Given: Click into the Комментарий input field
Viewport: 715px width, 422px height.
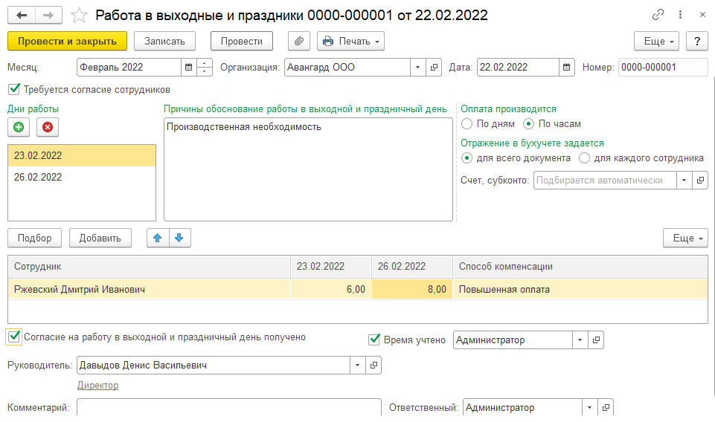Looking at the screenshot, I should pyautogui.click(x=227, y=407).
